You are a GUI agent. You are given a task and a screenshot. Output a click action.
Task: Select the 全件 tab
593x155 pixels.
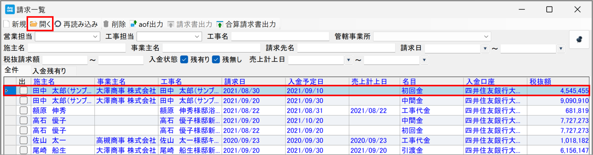(x=11, y=70)
